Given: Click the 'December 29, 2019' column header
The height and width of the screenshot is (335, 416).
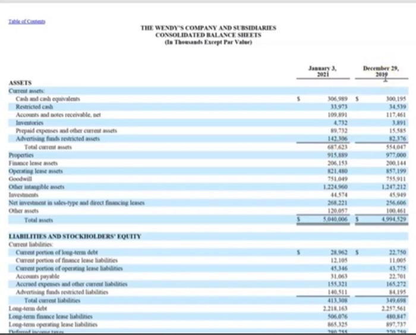Looking at the screenshot, I should click(381, 71).
